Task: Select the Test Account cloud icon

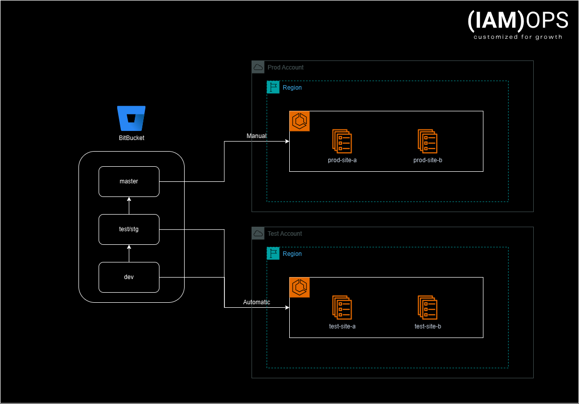Action: [258, 234]
